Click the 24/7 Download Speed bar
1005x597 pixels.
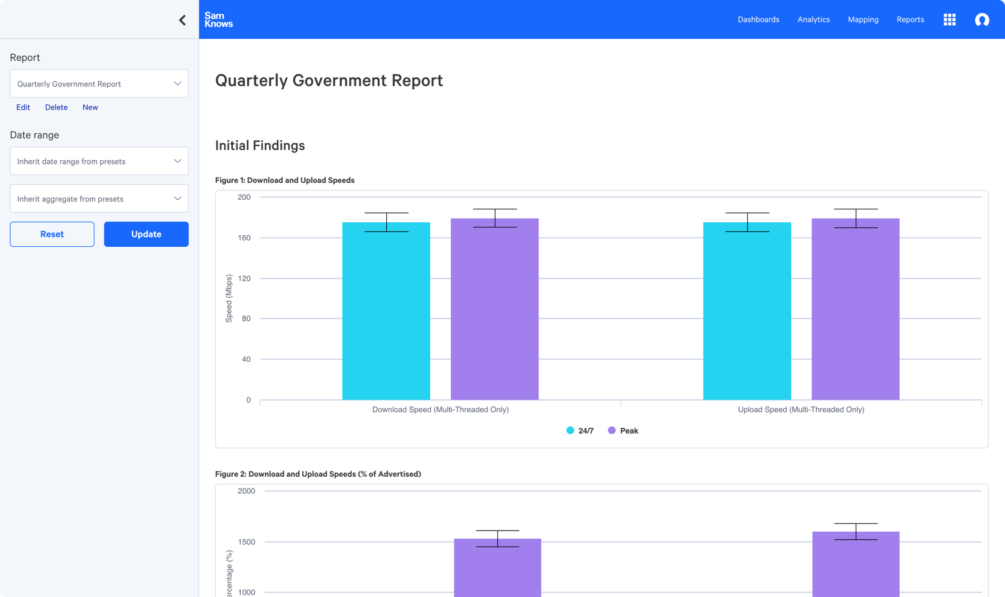(x=386, y=311)
